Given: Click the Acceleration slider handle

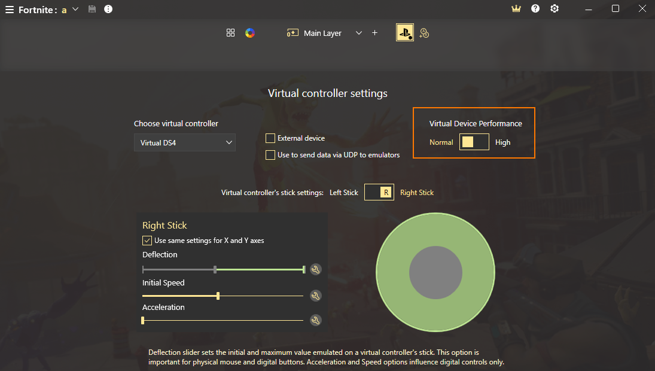Looking at the screenshot, I should pos(143,321).
